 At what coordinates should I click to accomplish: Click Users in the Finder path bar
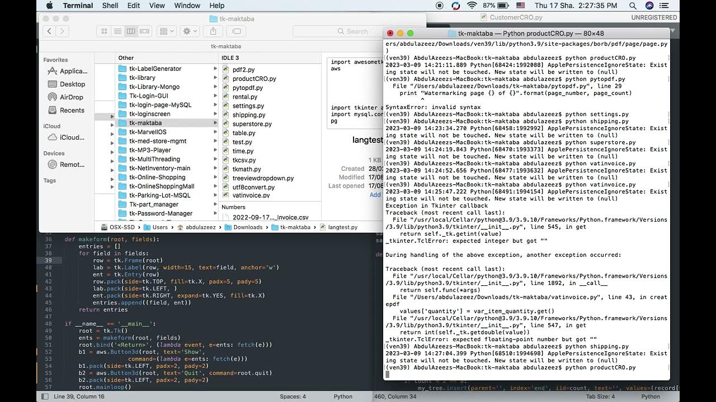point(155,227)
